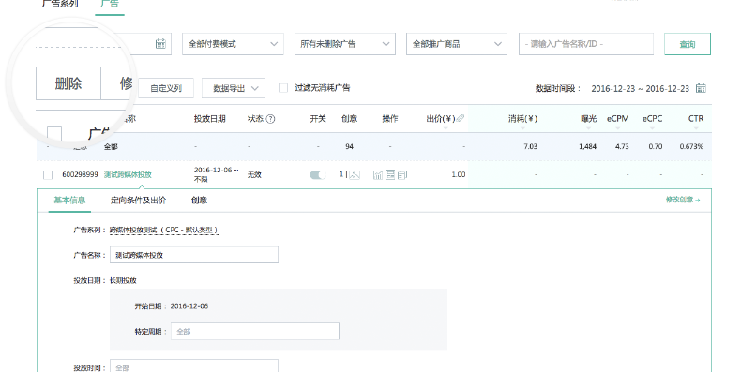Open the 全部付费模式 dropdown
Screen dimensions: 741x372
[233, 44]
